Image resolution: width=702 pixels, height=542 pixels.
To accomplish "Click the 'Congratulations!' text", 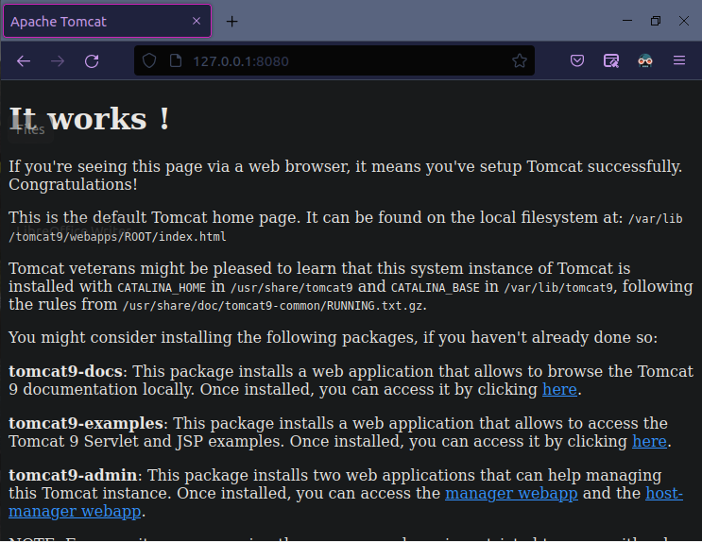I will coord(73,184).
